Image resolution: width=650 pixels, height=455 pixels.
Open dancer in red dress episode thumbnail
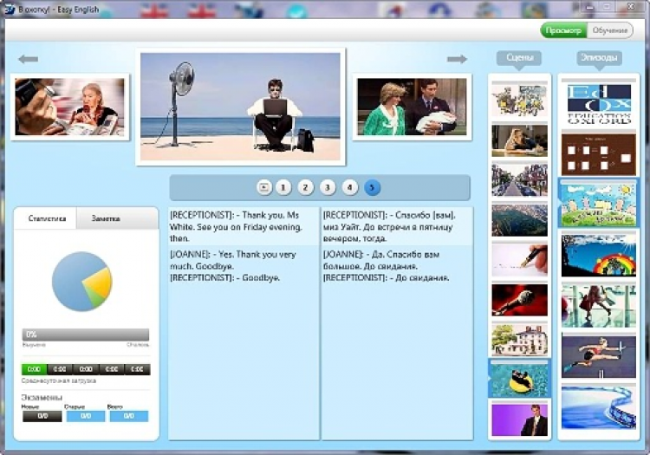click(599, 306)
